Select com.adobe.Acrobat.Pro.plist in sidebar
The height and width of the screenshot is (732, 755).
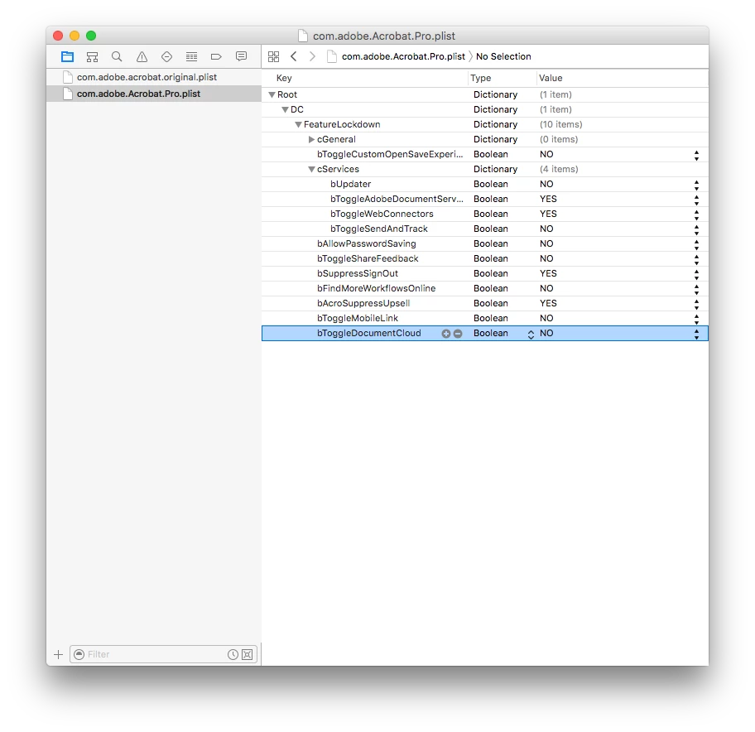pos(154,94)
